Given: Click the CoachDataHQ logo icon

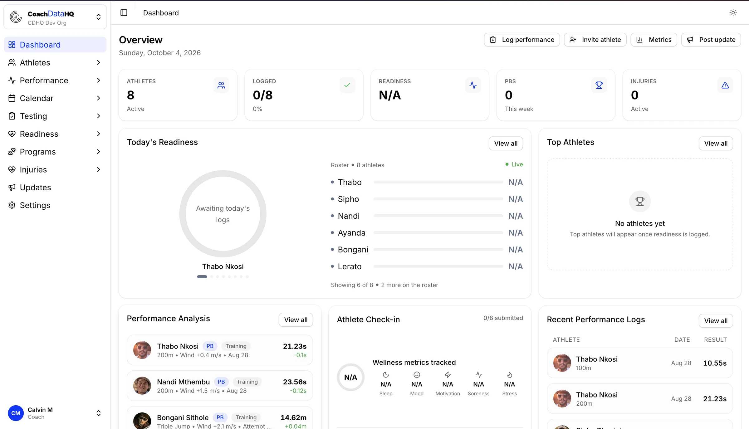Looking at the screenshot, I should tap(16, 17).
